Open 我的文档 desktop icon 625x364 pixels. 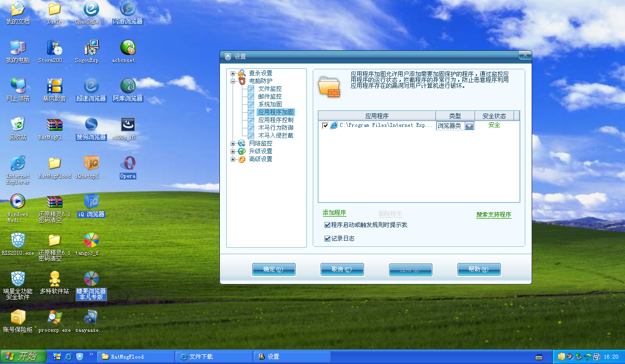(x=18, y=13)
